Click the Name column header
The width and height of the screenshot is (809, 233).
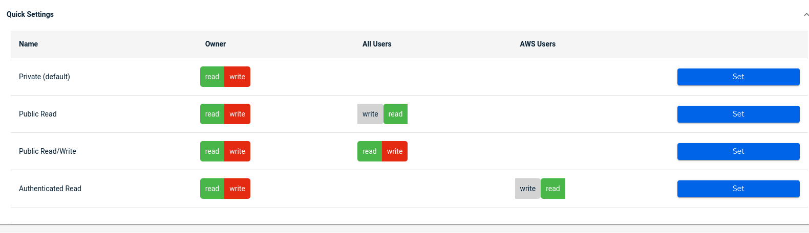(x=29, y=44)
